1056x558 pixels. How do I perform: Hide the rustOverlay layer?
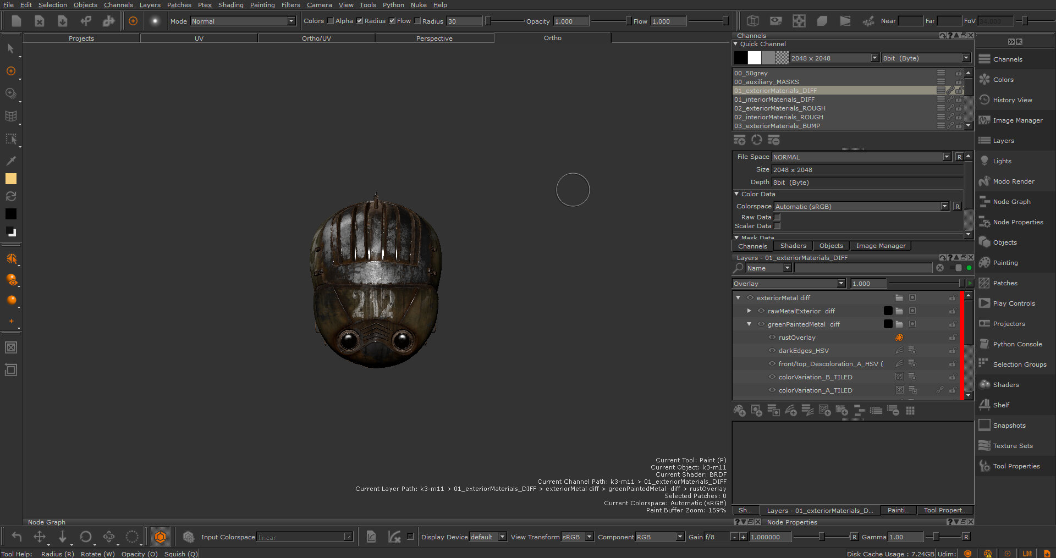click(772, 338)
